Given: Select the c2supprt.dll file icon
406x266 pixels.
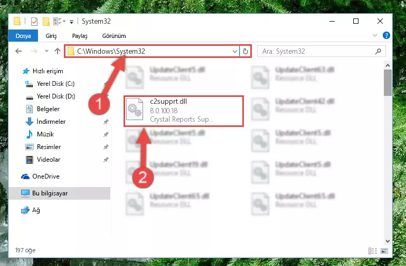Looking at the screenshot, I should click(135, 109).
